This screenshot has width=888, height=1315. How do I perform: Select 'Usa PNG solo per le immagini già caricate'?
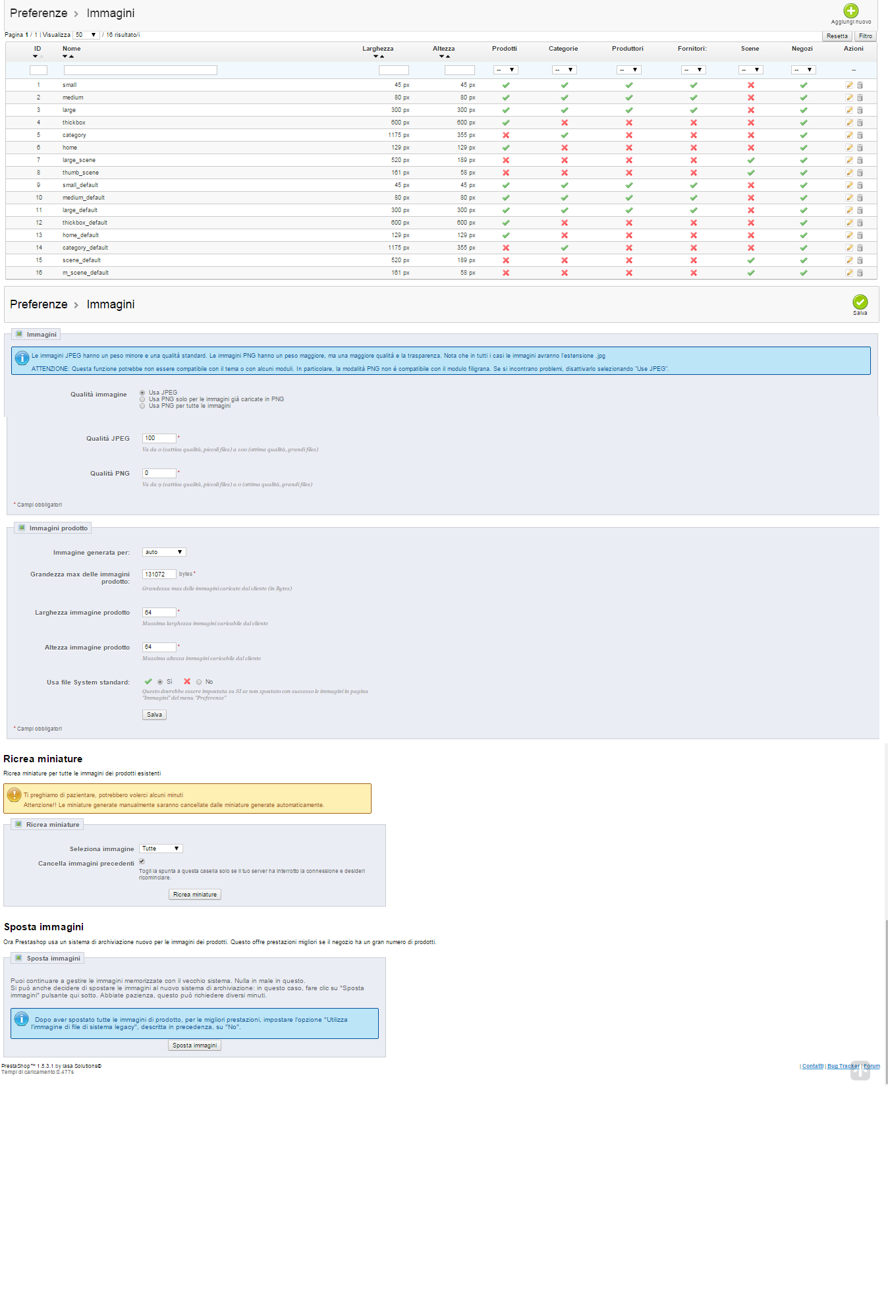pyautogui.click(x=142, y=399)
